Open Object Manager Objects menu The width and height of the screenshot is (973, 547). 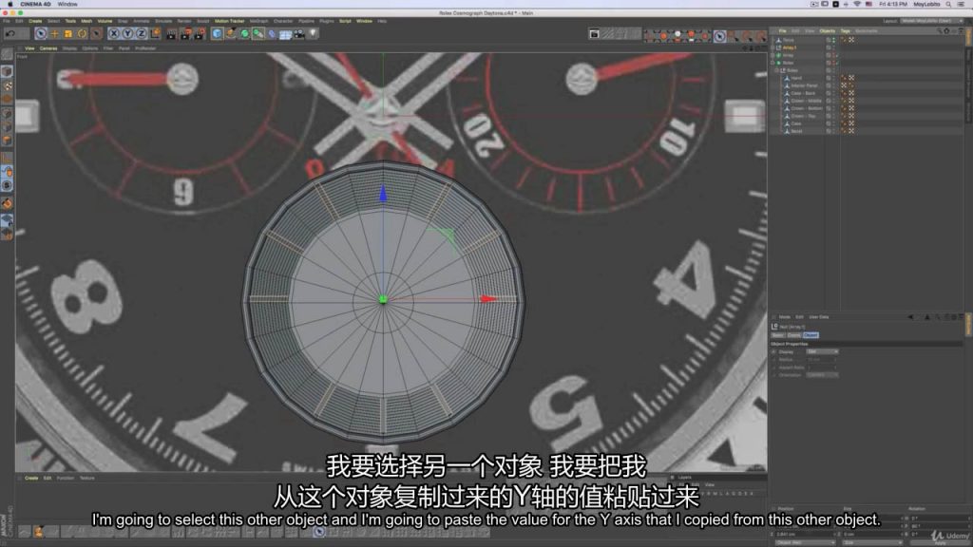[828, 31]
